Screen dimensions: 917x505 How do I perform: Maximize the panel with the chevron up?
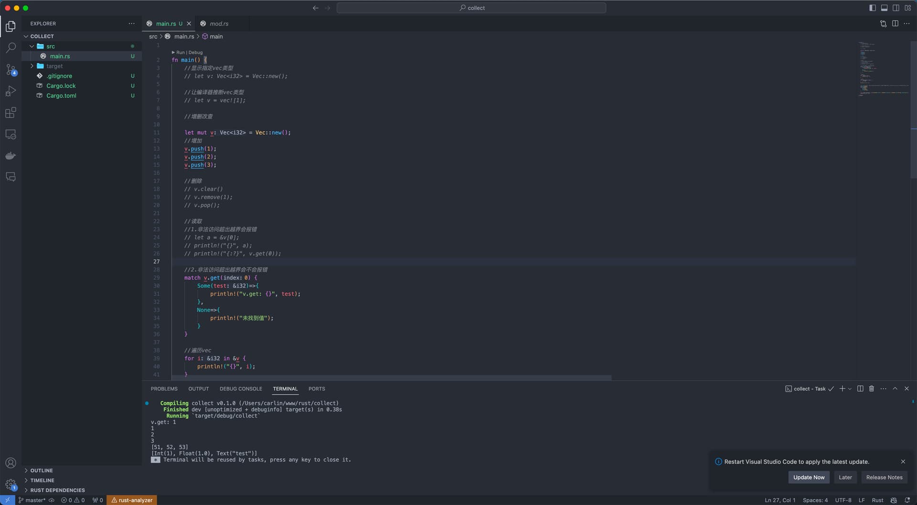pyautogui.click(x=895, y=388)
